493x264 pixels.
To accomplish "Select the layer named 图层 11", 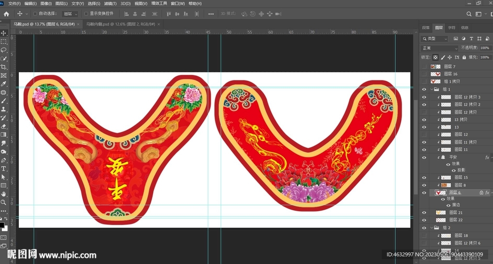I will click(x=461, y=150).
